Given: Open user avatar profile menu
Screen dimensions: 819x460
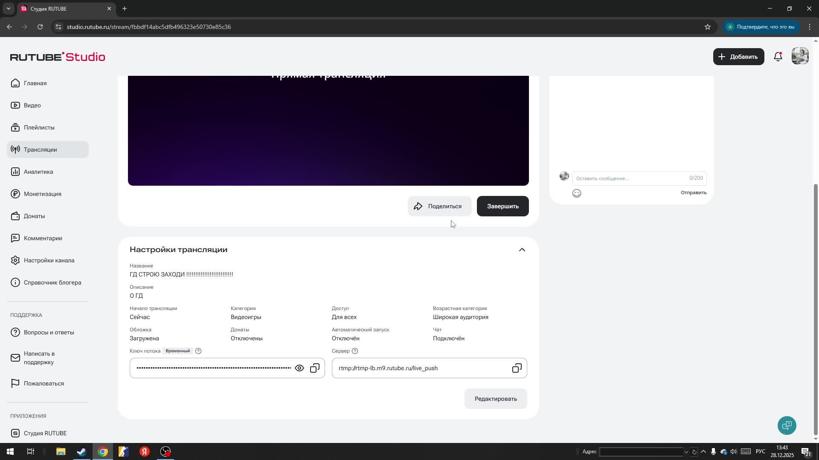Looking at the screenshot, I should (x=800, y=56).
